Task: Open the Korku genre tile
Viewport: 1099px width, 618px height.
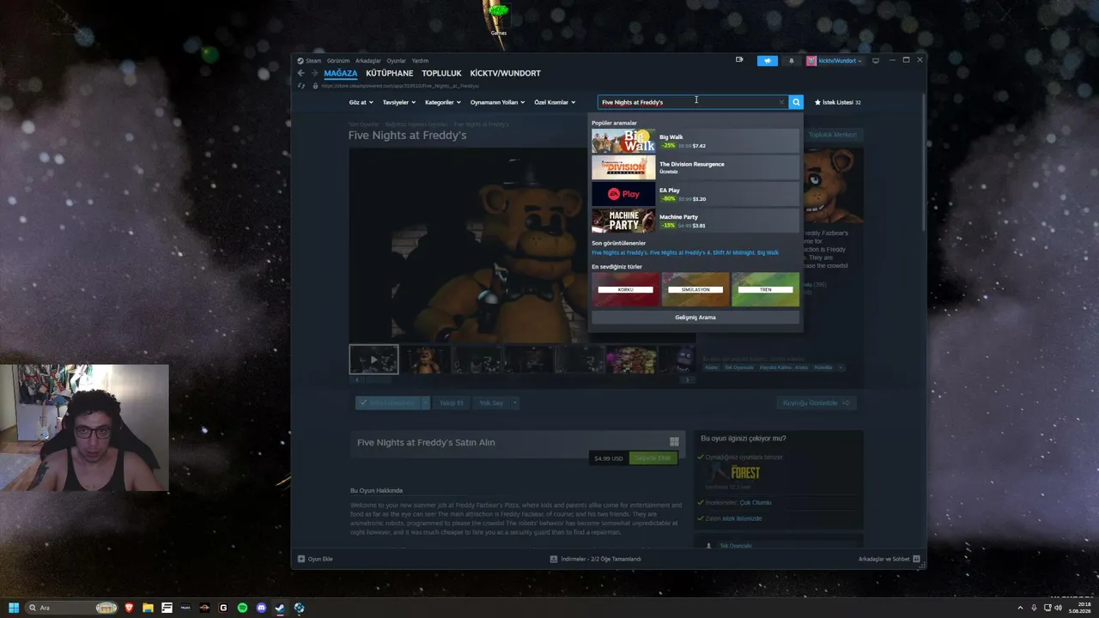Action: (x=625, y=289)
